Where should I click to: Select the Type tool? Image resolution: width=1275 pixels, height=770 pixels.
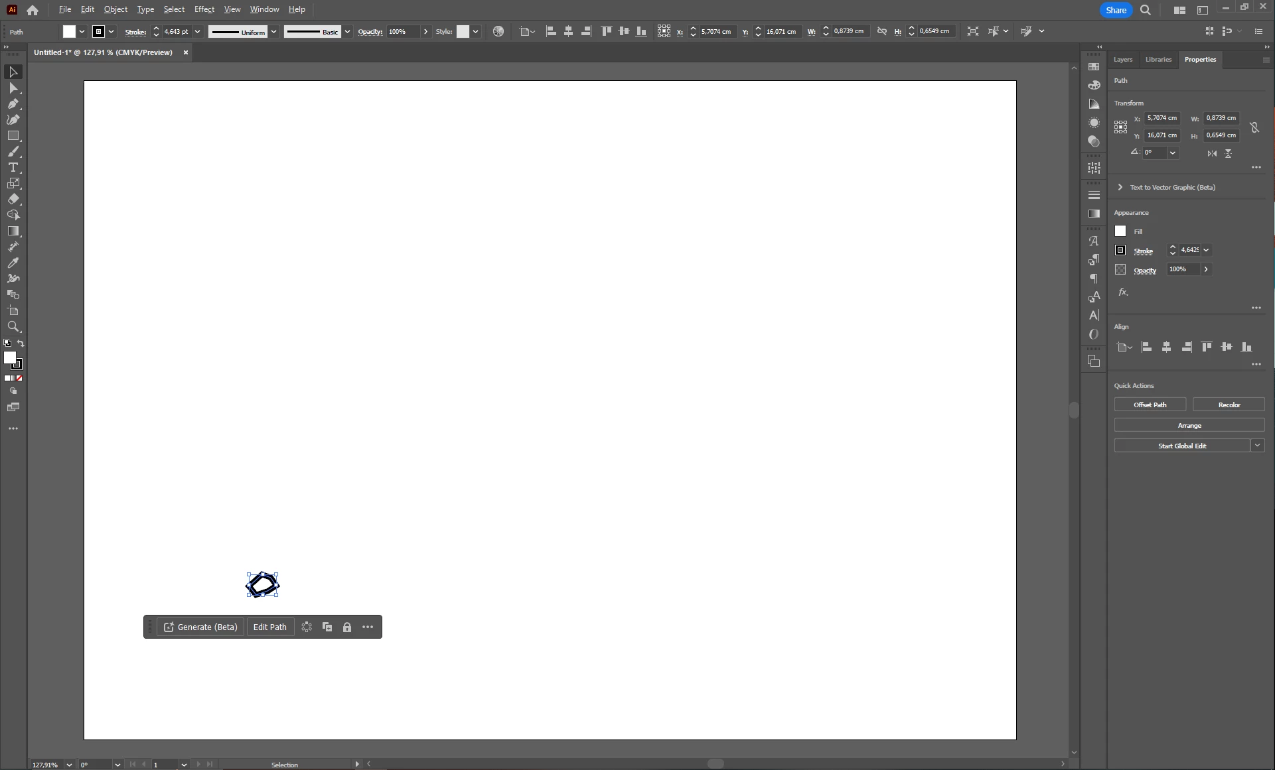(13, 168)
